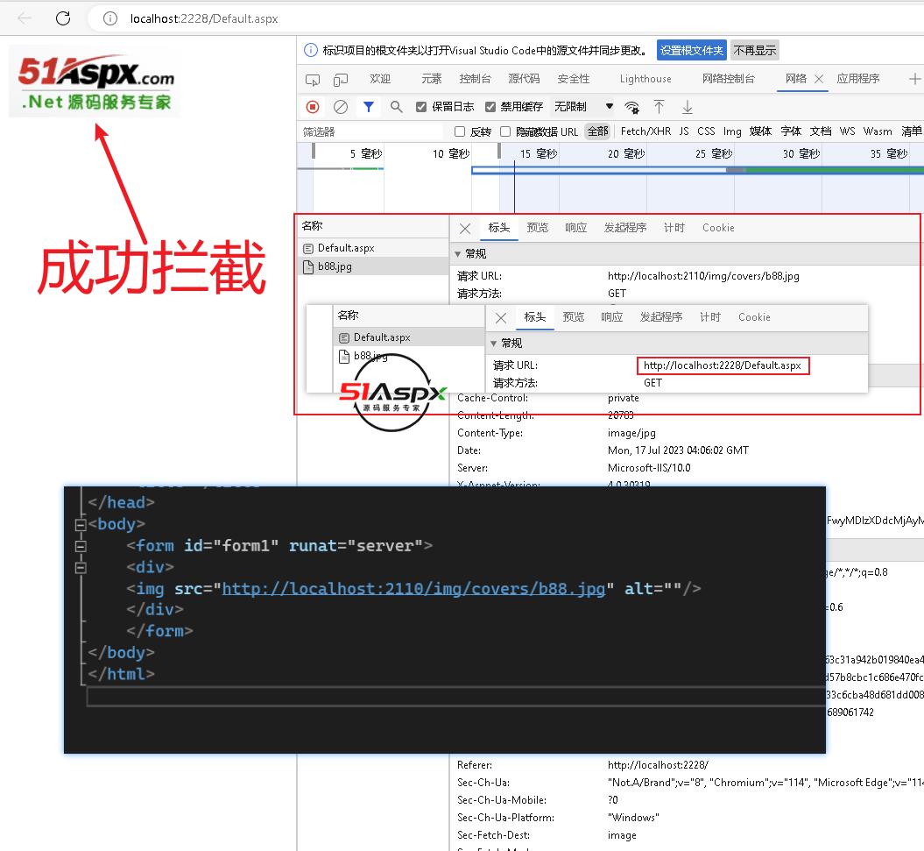Click the Cache-Control value private

point(624,398)
